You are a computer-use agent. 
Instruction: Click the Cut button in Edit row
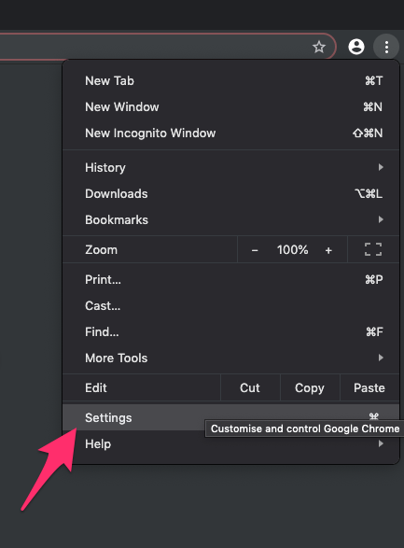pos(250,387)
